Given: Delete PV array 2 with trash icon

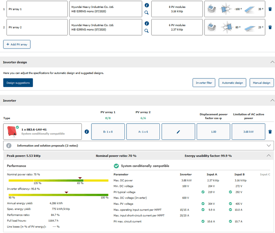Looking at the screenshot, I should tap(270, 27).
